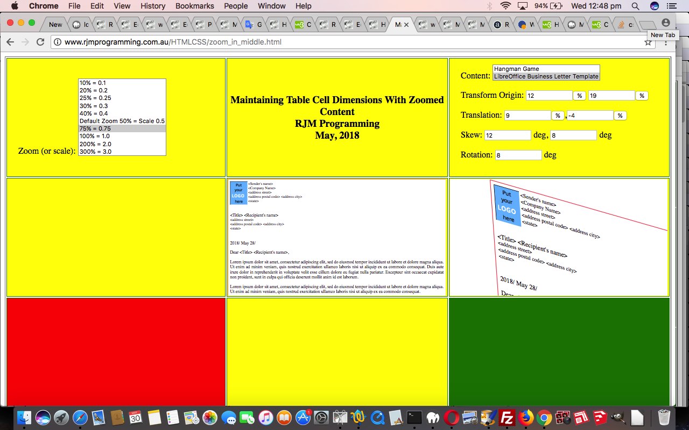Open FileZilla from the dock

pyautogui.click(x=507, y=418)
